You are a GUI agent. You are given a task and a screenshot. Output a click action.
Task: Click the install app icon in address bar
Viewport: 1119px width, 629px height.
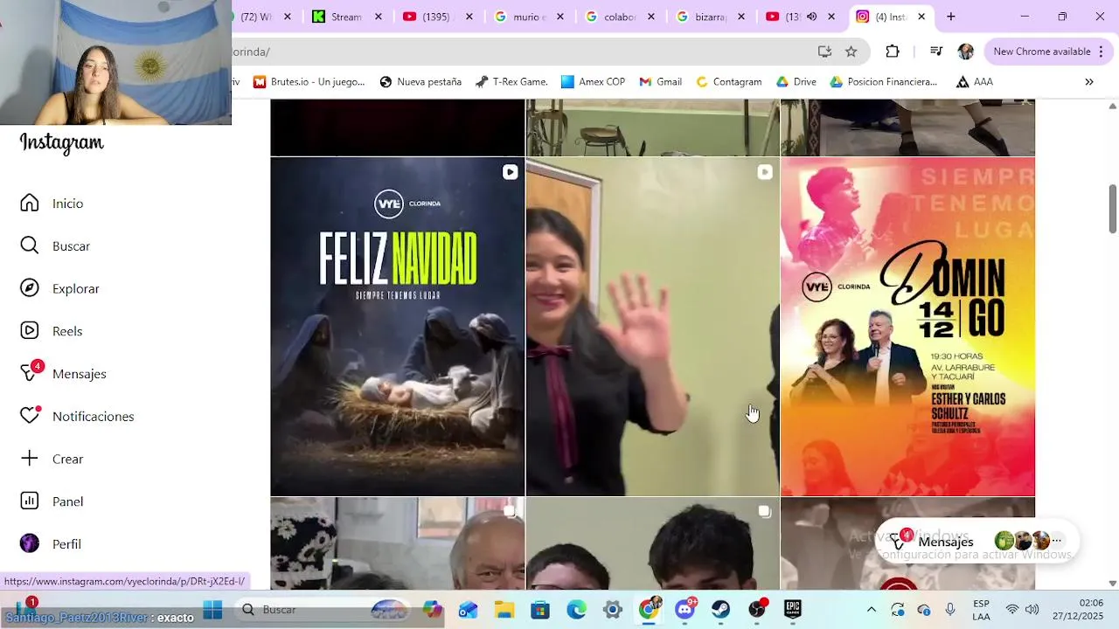pos(824,52)
